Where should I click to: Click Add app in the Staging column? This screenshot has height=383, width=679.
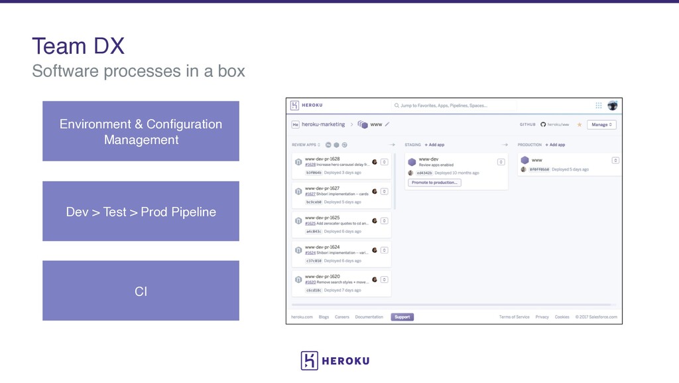tap(434, 145)
